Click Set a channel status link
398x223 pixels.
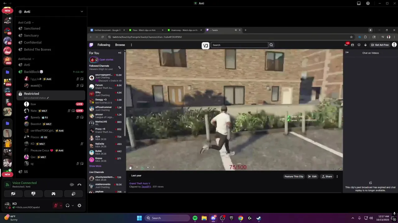(x=36, y=98)
